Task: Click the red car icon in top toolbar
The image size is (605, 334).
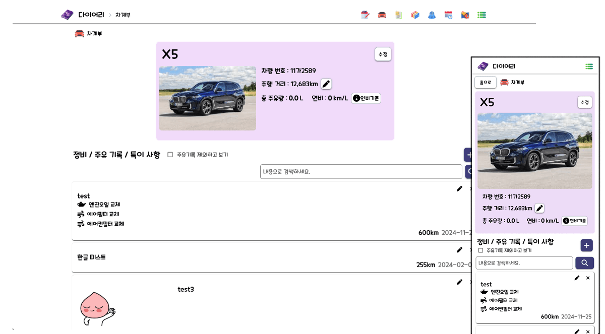Action: point(382,15)
